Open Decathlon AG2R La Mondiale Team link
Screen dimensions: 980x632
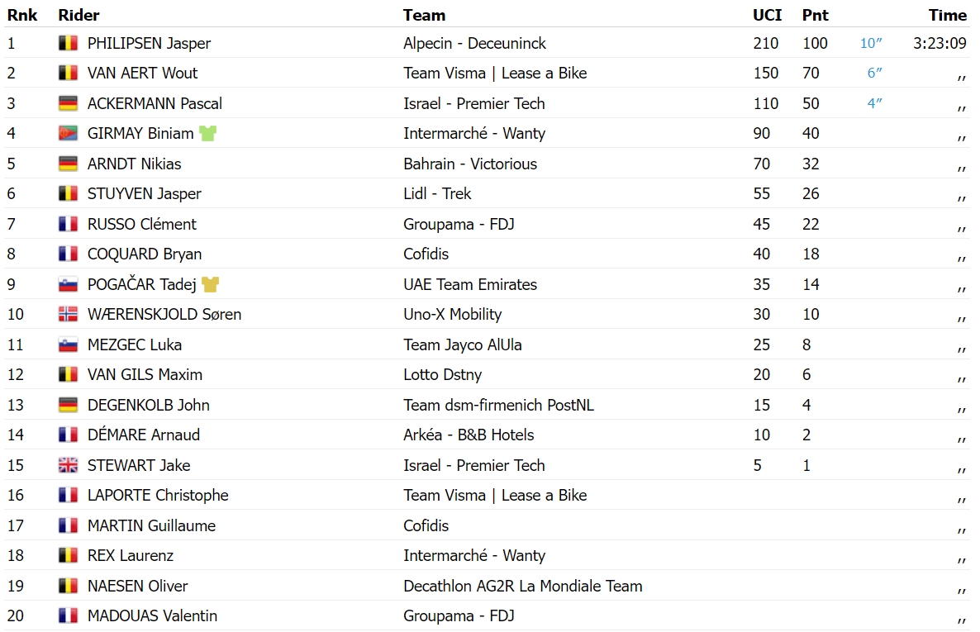coord(522,586)
